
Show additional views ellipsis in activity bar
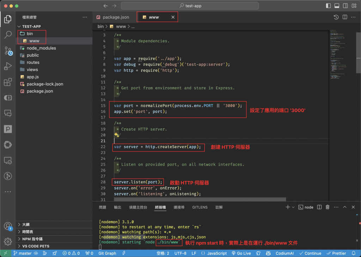(x=8, y=192)
